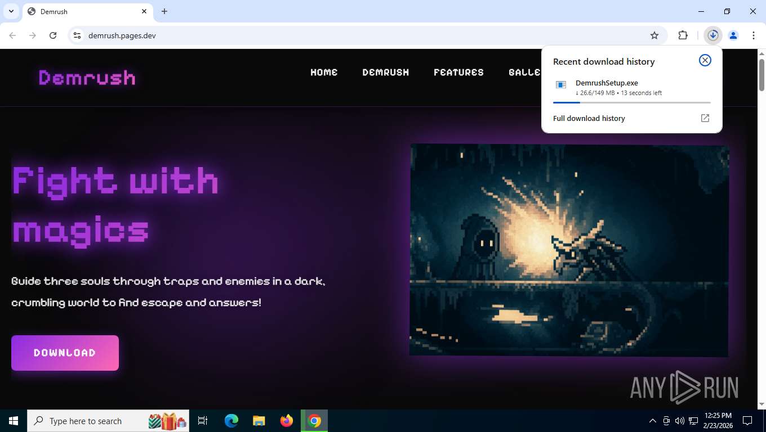Go forward to next page
Viewport: 766px width, 432px height.
pos(33,35)
